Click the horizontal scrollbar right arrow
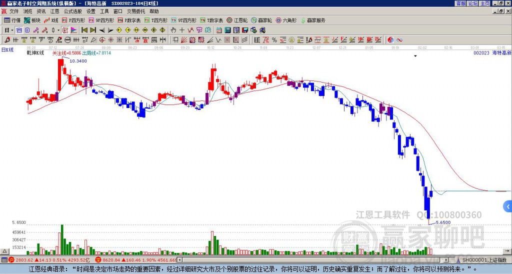This screenshot has width=512, height=274. tap(446, 260)
